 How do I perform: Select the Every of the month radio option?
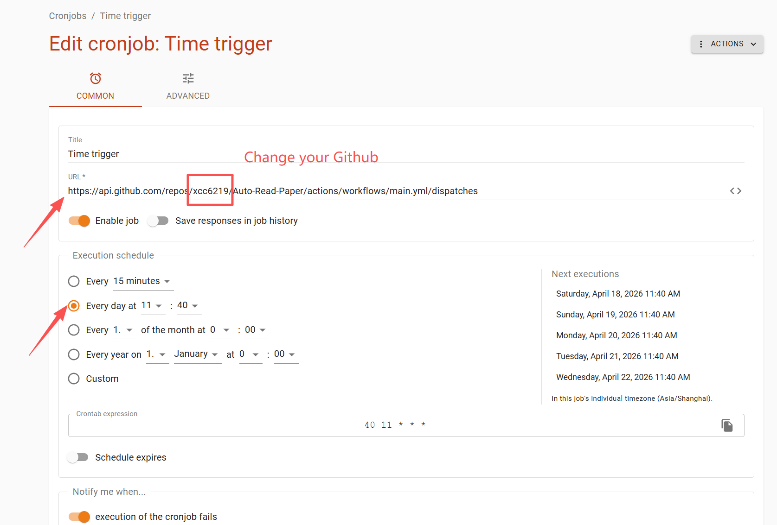(74, 330)
